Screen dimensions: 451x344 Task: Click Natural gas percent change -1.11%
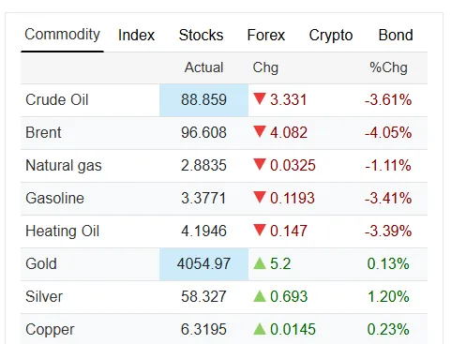[x=388, y=166]
